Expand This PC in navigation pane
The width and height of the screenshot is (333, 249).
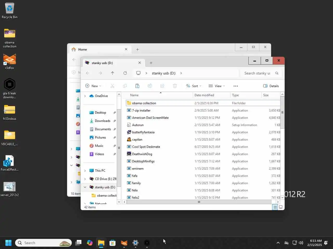[x=85, y=171]
